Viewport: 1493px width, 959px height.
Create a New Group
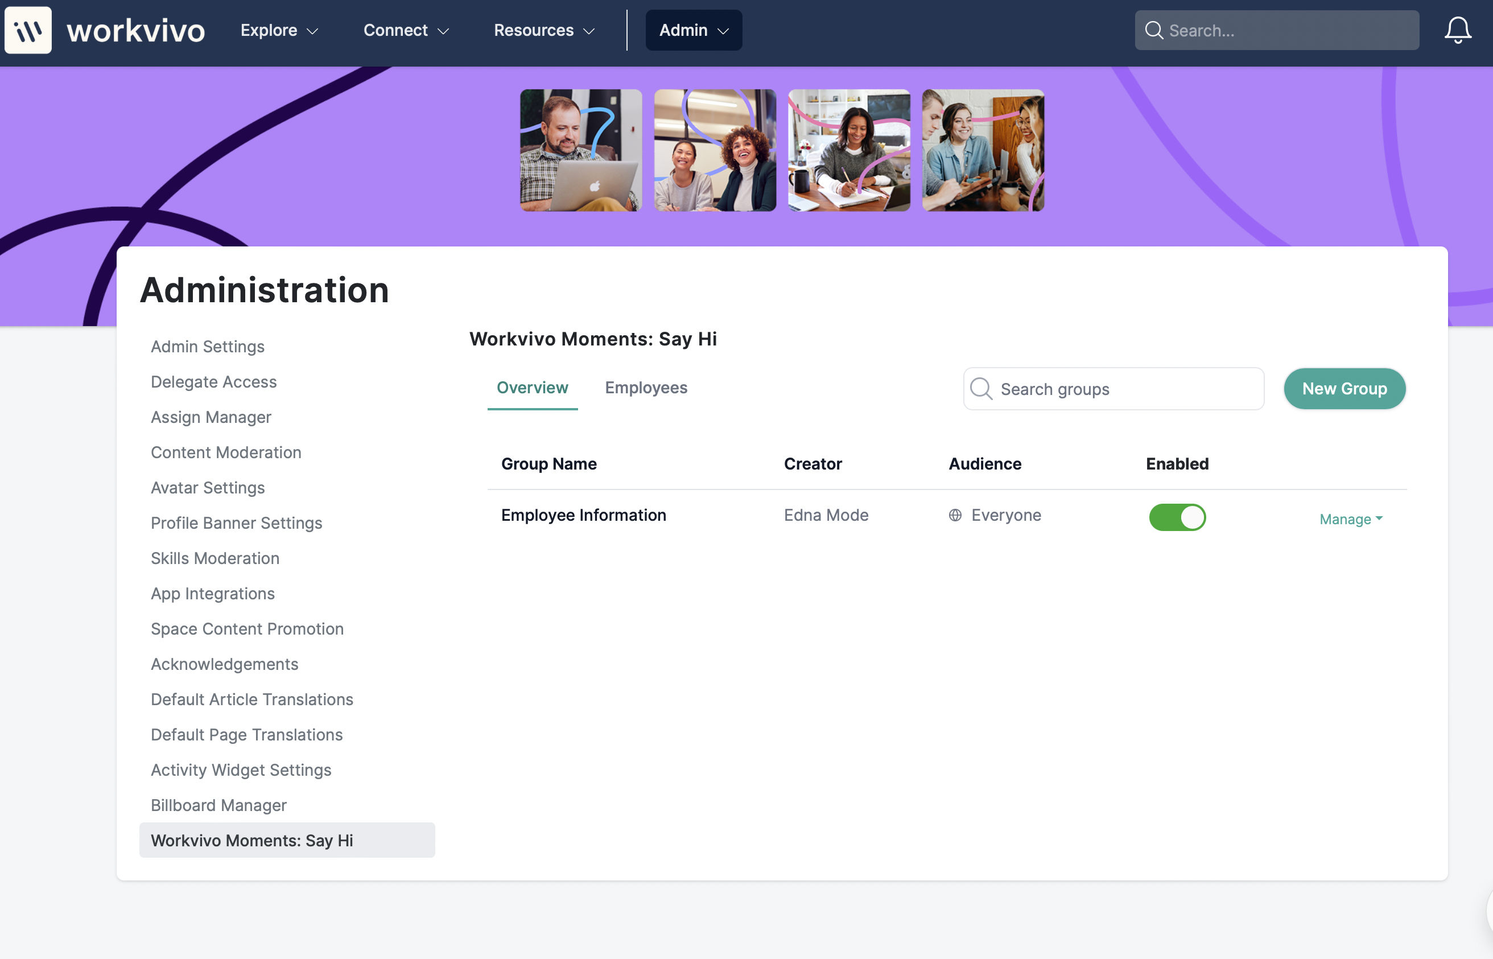tap(1344, 389)
